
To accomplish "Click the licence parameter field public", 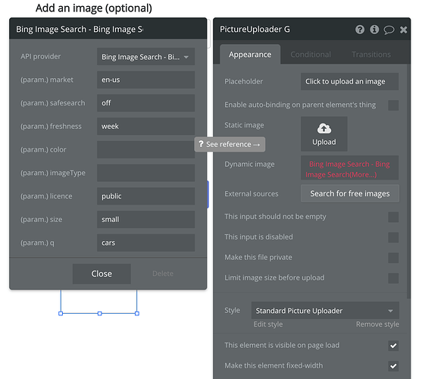I will point(146,196).
